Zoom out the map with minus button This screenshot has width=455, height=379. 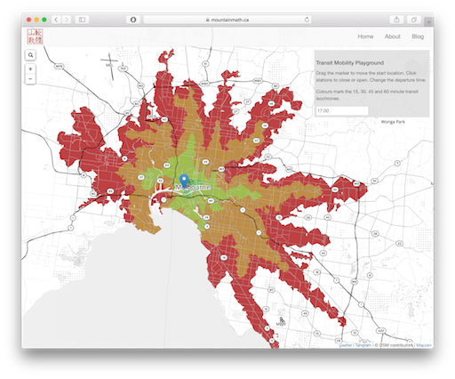30,79
